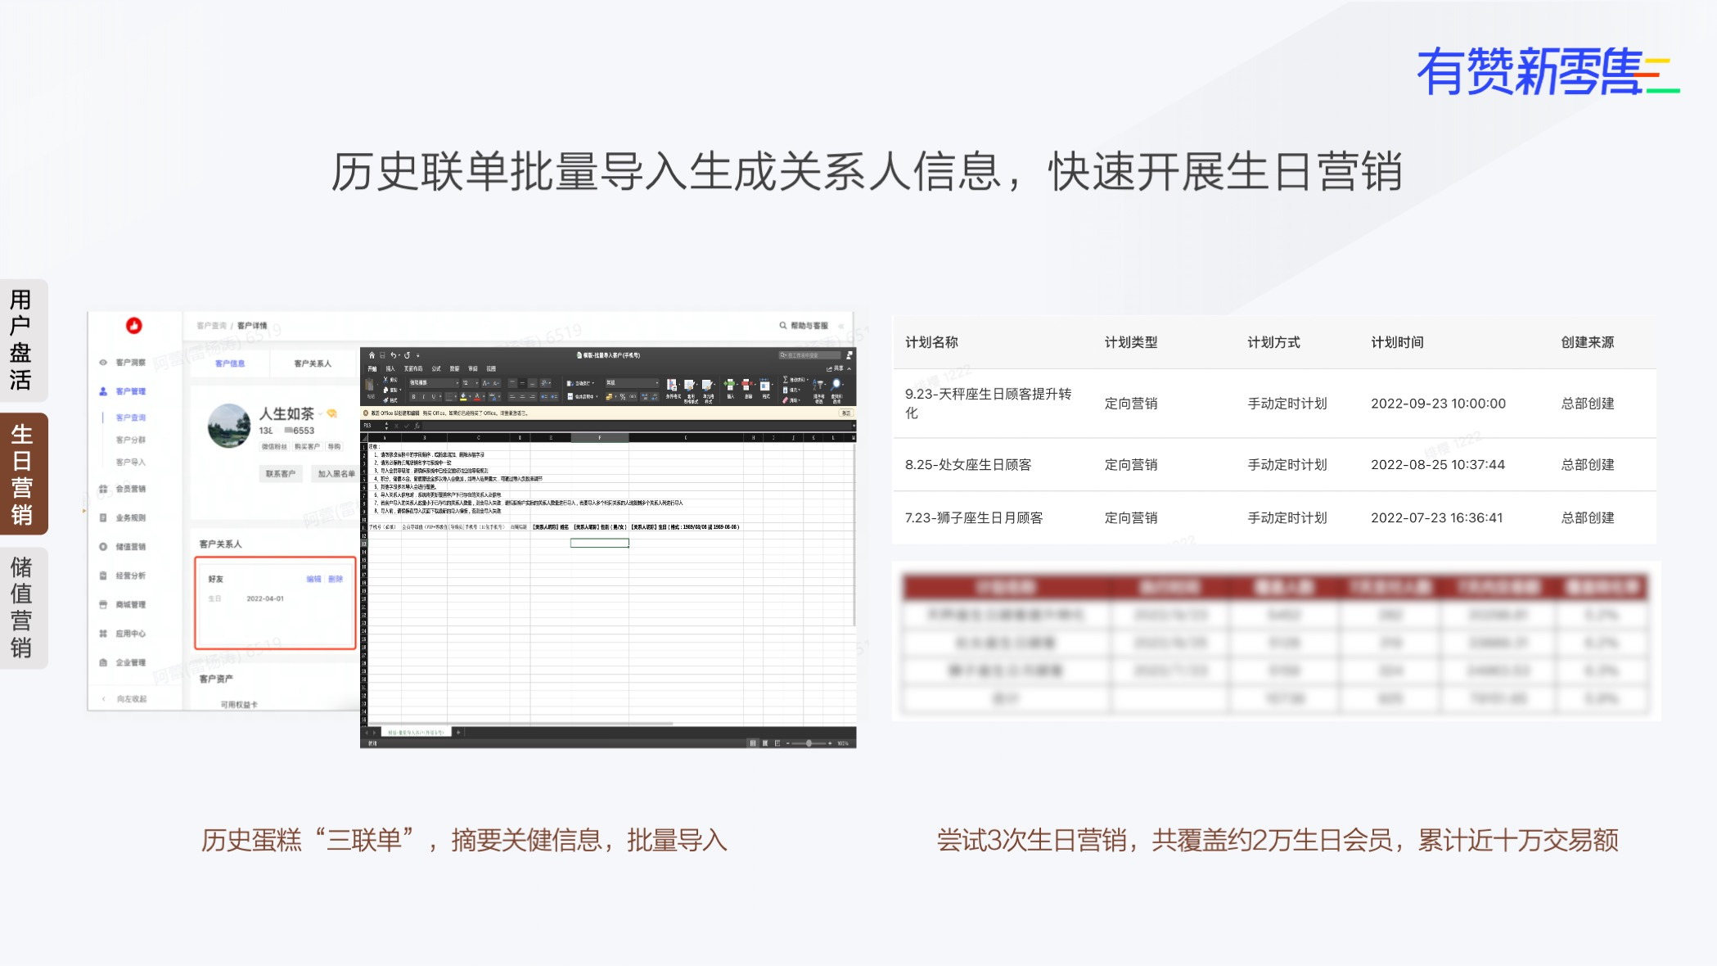Open 企业管理 in the sidebar
1717x966 pixels.
(123, 662)
